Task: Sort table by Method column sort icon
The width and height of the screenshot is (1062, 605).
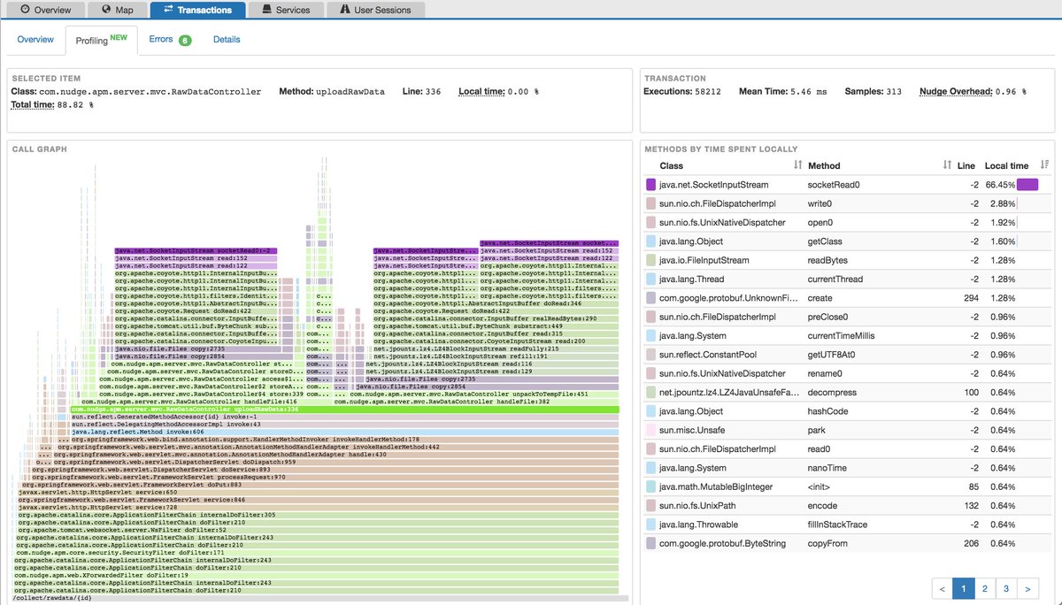Action: (x=947, y=165)
